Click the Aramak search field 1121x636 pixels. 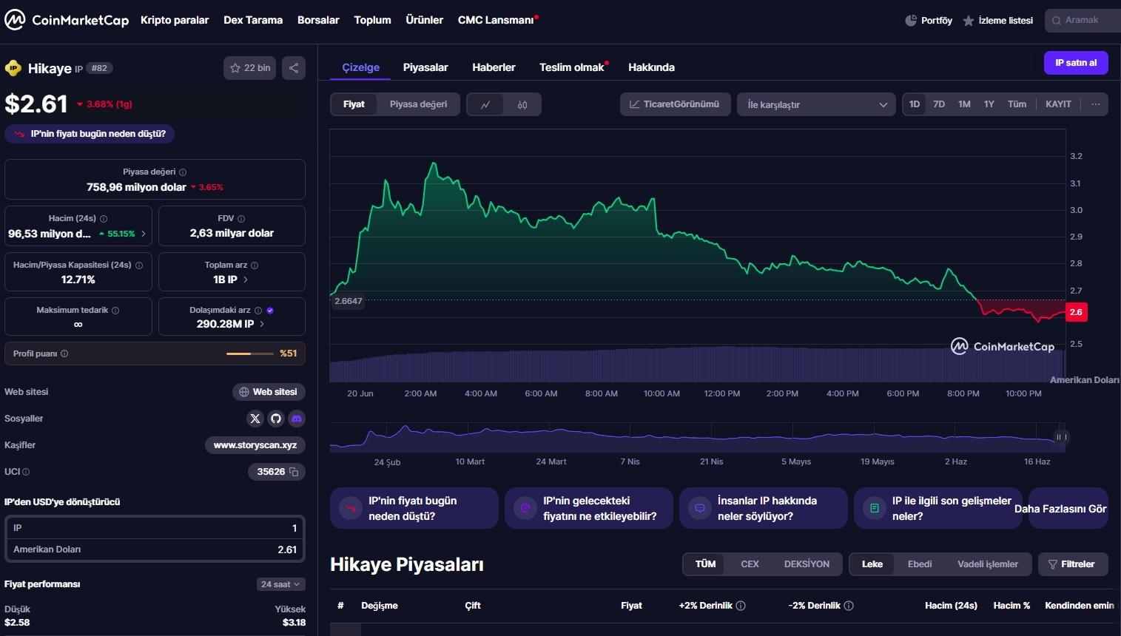pyautogui.click(x=1083, y=20)
